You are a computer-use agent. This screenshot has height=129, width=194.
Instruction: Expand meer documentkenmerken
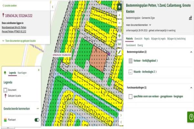[x=138, y=25]
